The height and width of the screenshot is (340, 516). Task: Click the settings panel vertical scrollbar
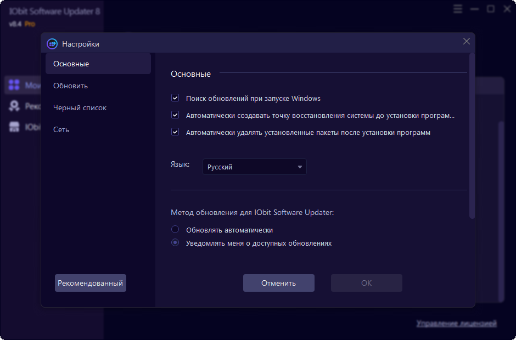pyautogui.click(x=472, y=136)
